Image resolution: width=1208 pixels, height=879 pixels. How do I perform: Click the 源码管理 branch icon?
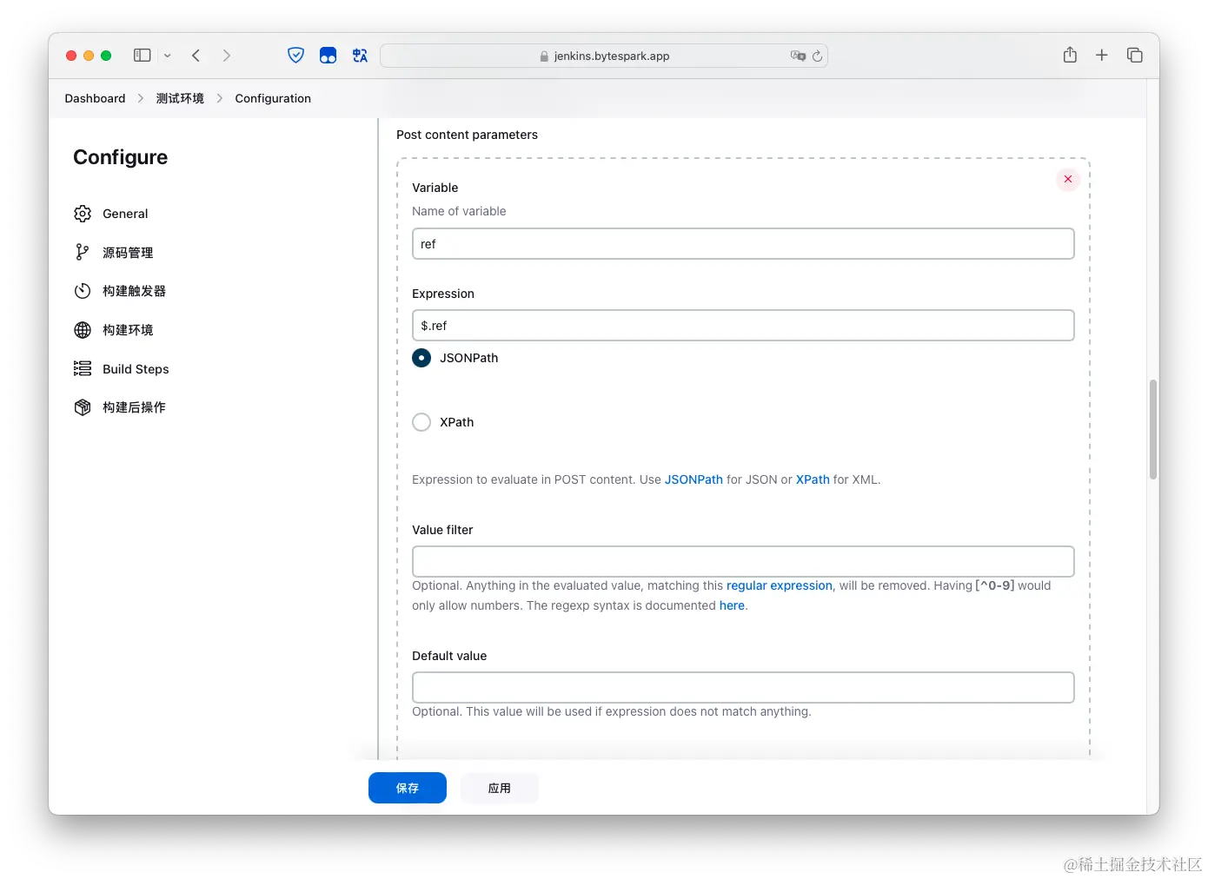click(x=83, y=252)
